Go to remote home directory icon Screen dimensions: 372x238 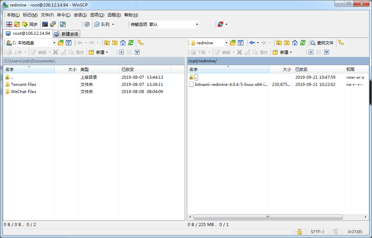click(295, 43)
